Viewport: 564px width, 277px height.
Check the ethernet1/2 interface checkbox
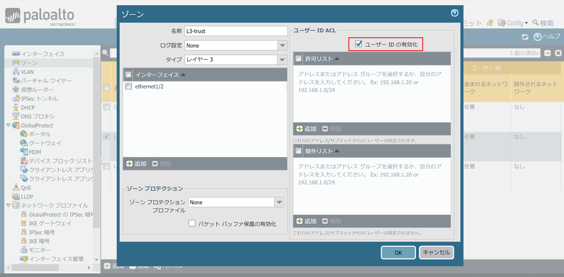[128, 86]
